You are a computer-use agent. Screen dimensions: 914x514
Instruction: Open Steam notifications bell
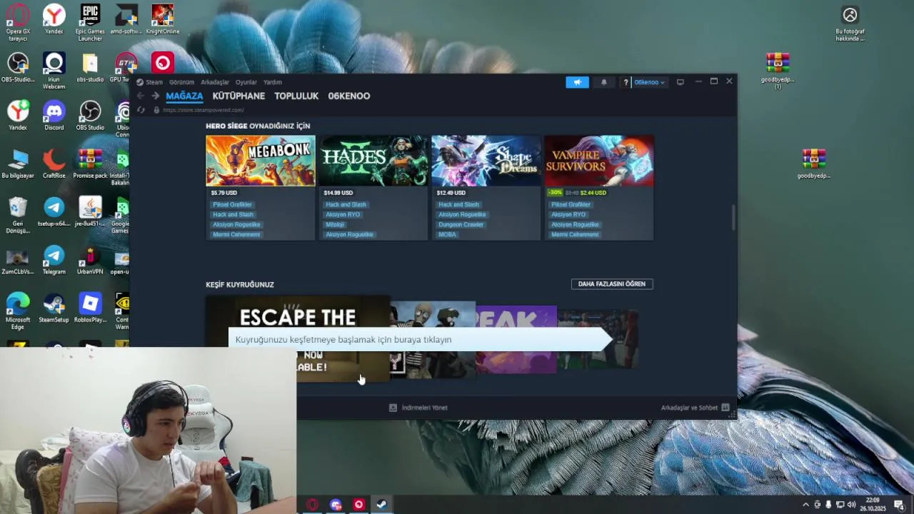603,82
